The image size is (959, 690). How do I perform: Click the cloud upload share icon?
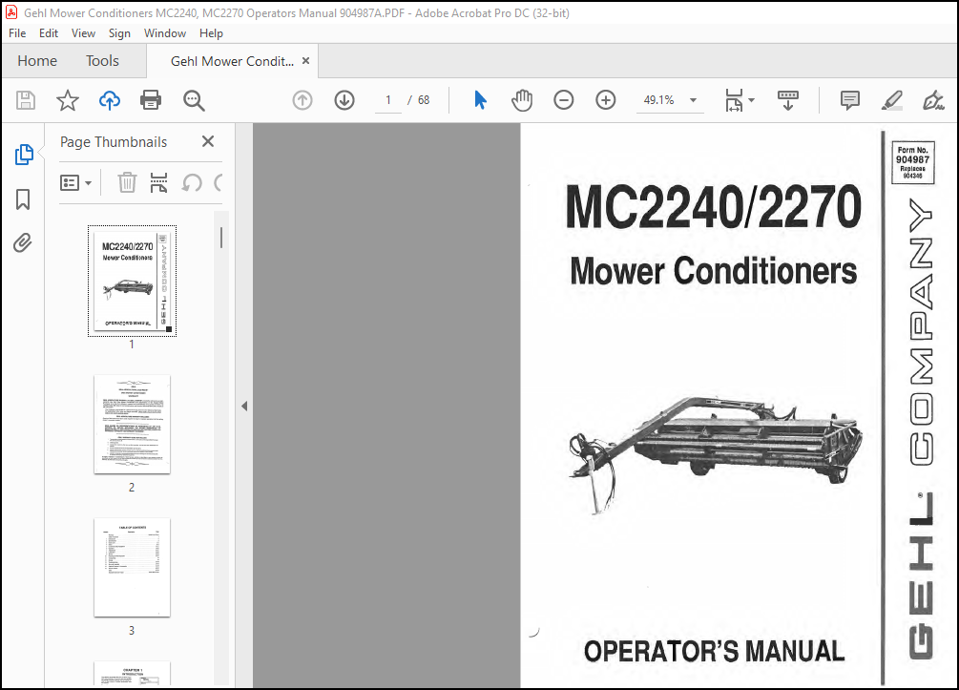pyautogui.click(x=110, y=100)
